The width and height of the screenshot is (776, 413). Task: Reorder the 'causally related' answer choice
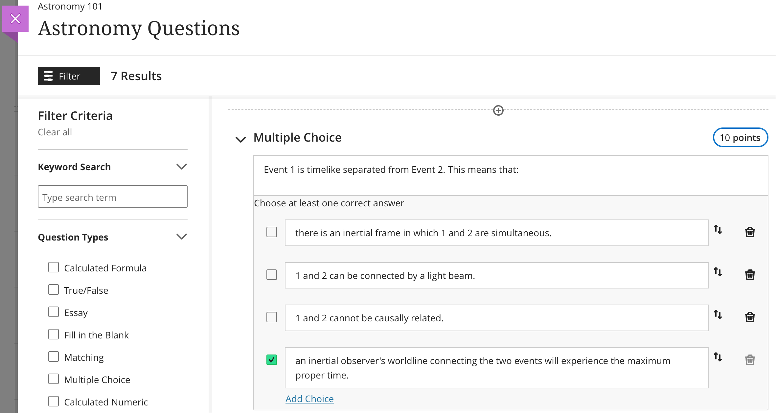pyautogui.click(x=718, y=315)
